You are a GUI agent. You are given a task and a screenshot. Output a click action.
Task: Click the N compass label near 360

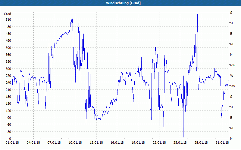pos(231,55)
